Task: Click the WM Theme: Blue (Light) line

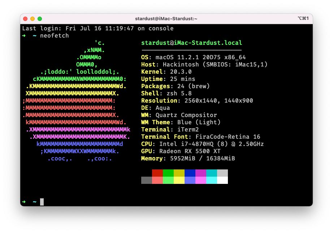Action: tap(181, 122)
